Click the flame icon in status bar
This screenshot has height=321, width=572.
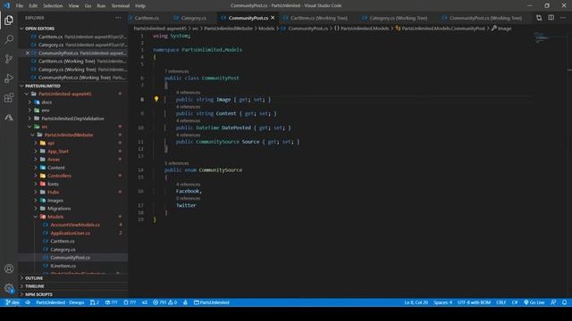point(185,302)
